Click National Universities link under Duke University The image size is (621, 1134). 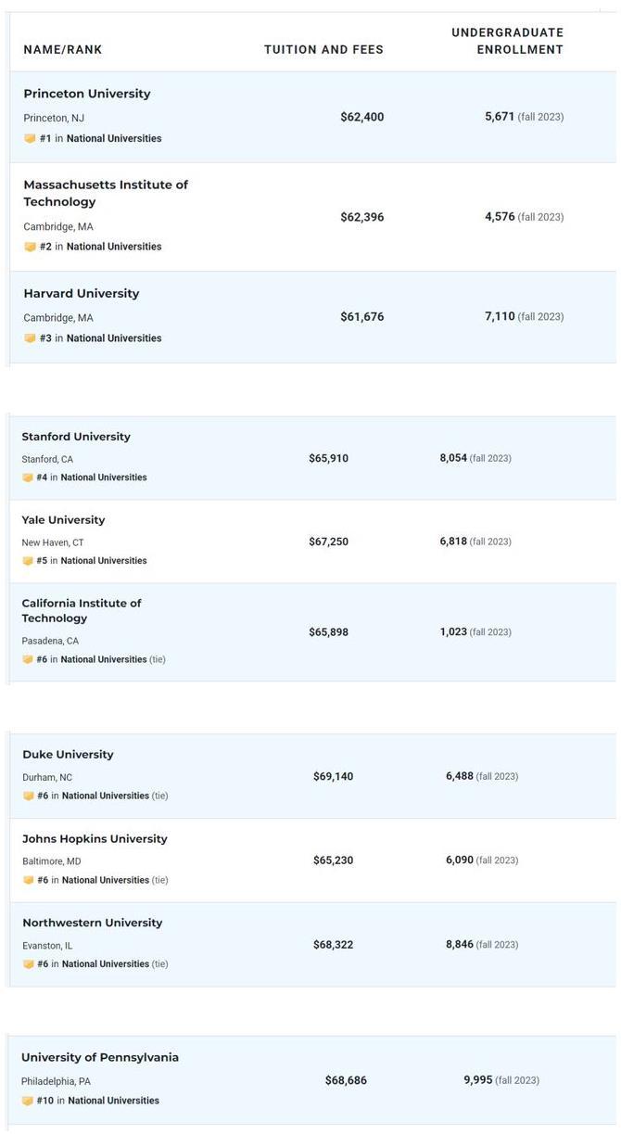(x=106, y=796)
